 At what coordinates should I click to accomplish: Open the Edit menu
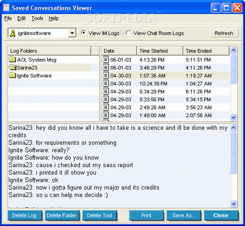[x=22, y=19]
